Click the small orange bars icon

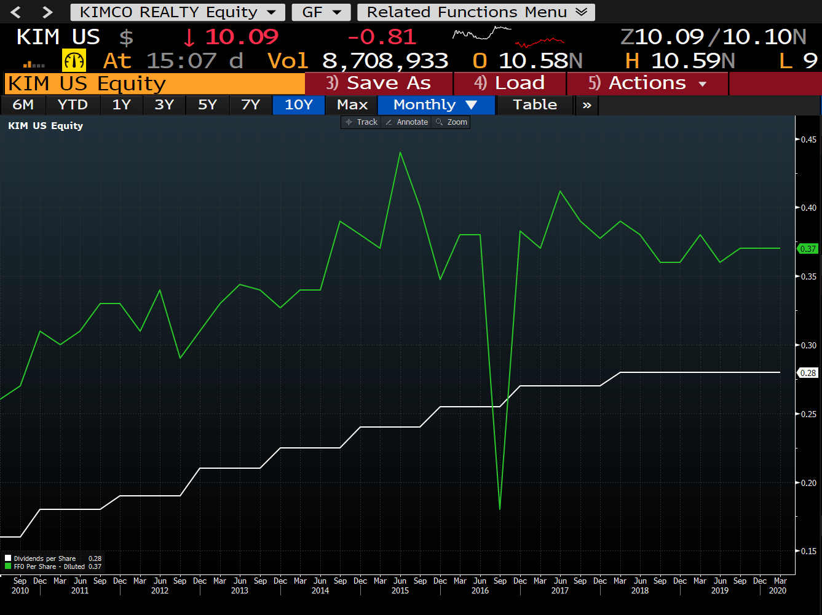(x=34, y=64)
